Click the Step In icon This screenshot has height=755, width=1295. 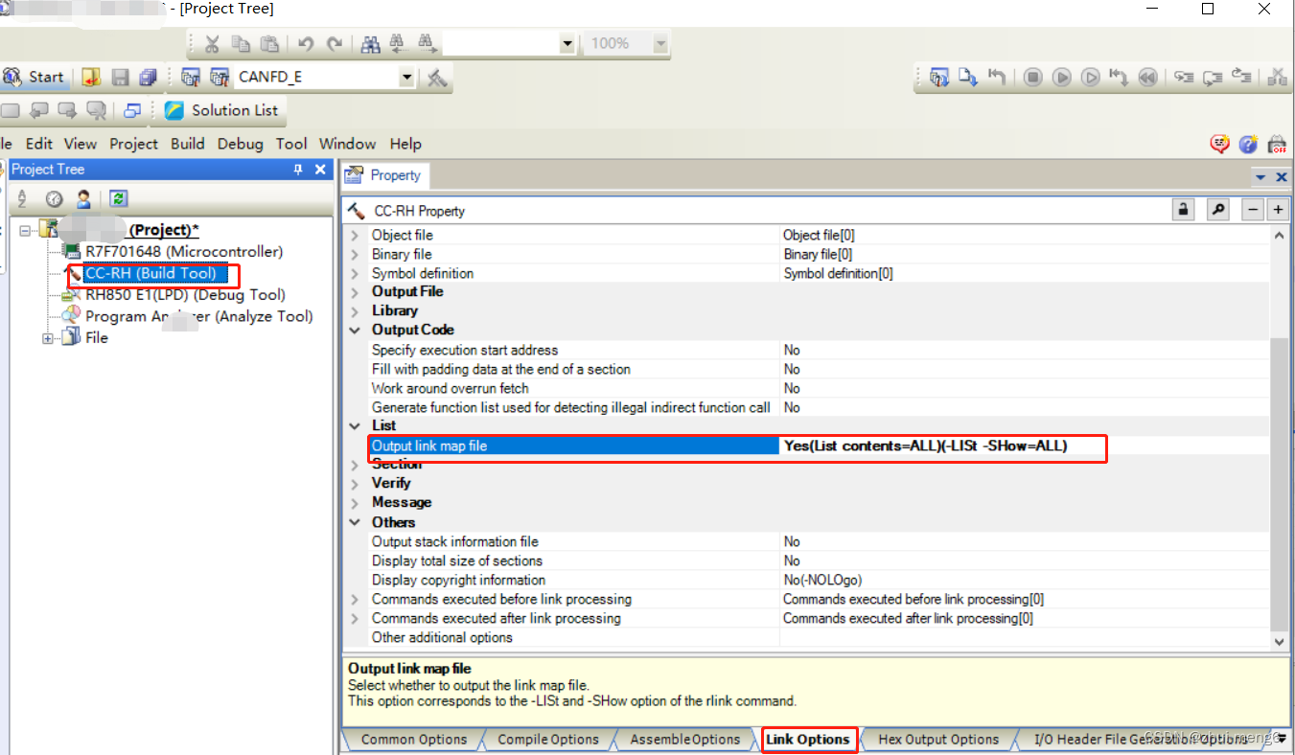pyautogui.click(x=1185, y=77)
